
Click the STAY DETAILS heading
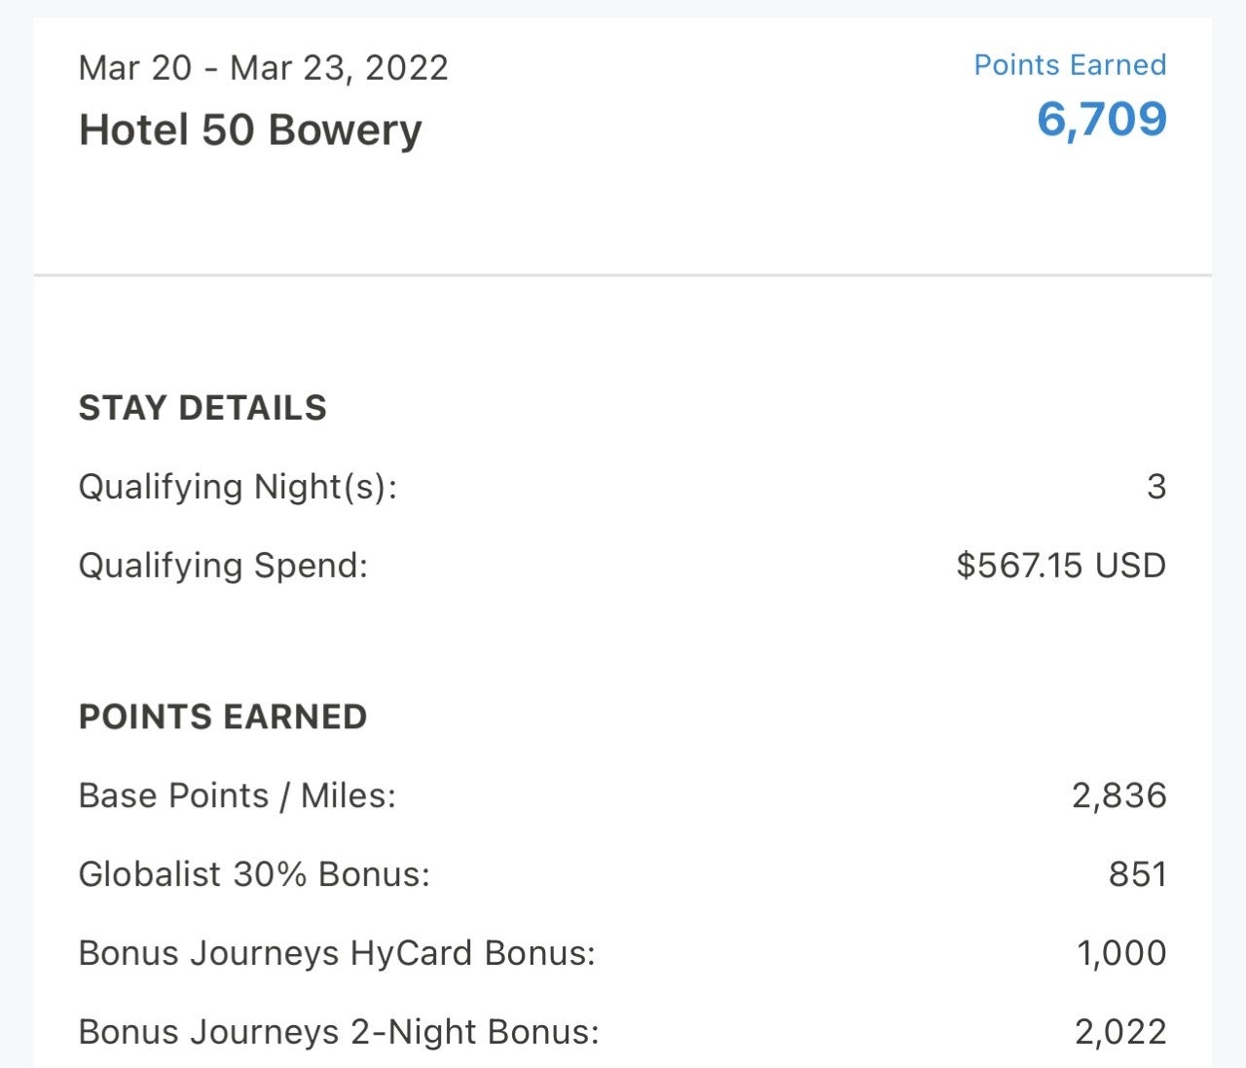point(202,408)
